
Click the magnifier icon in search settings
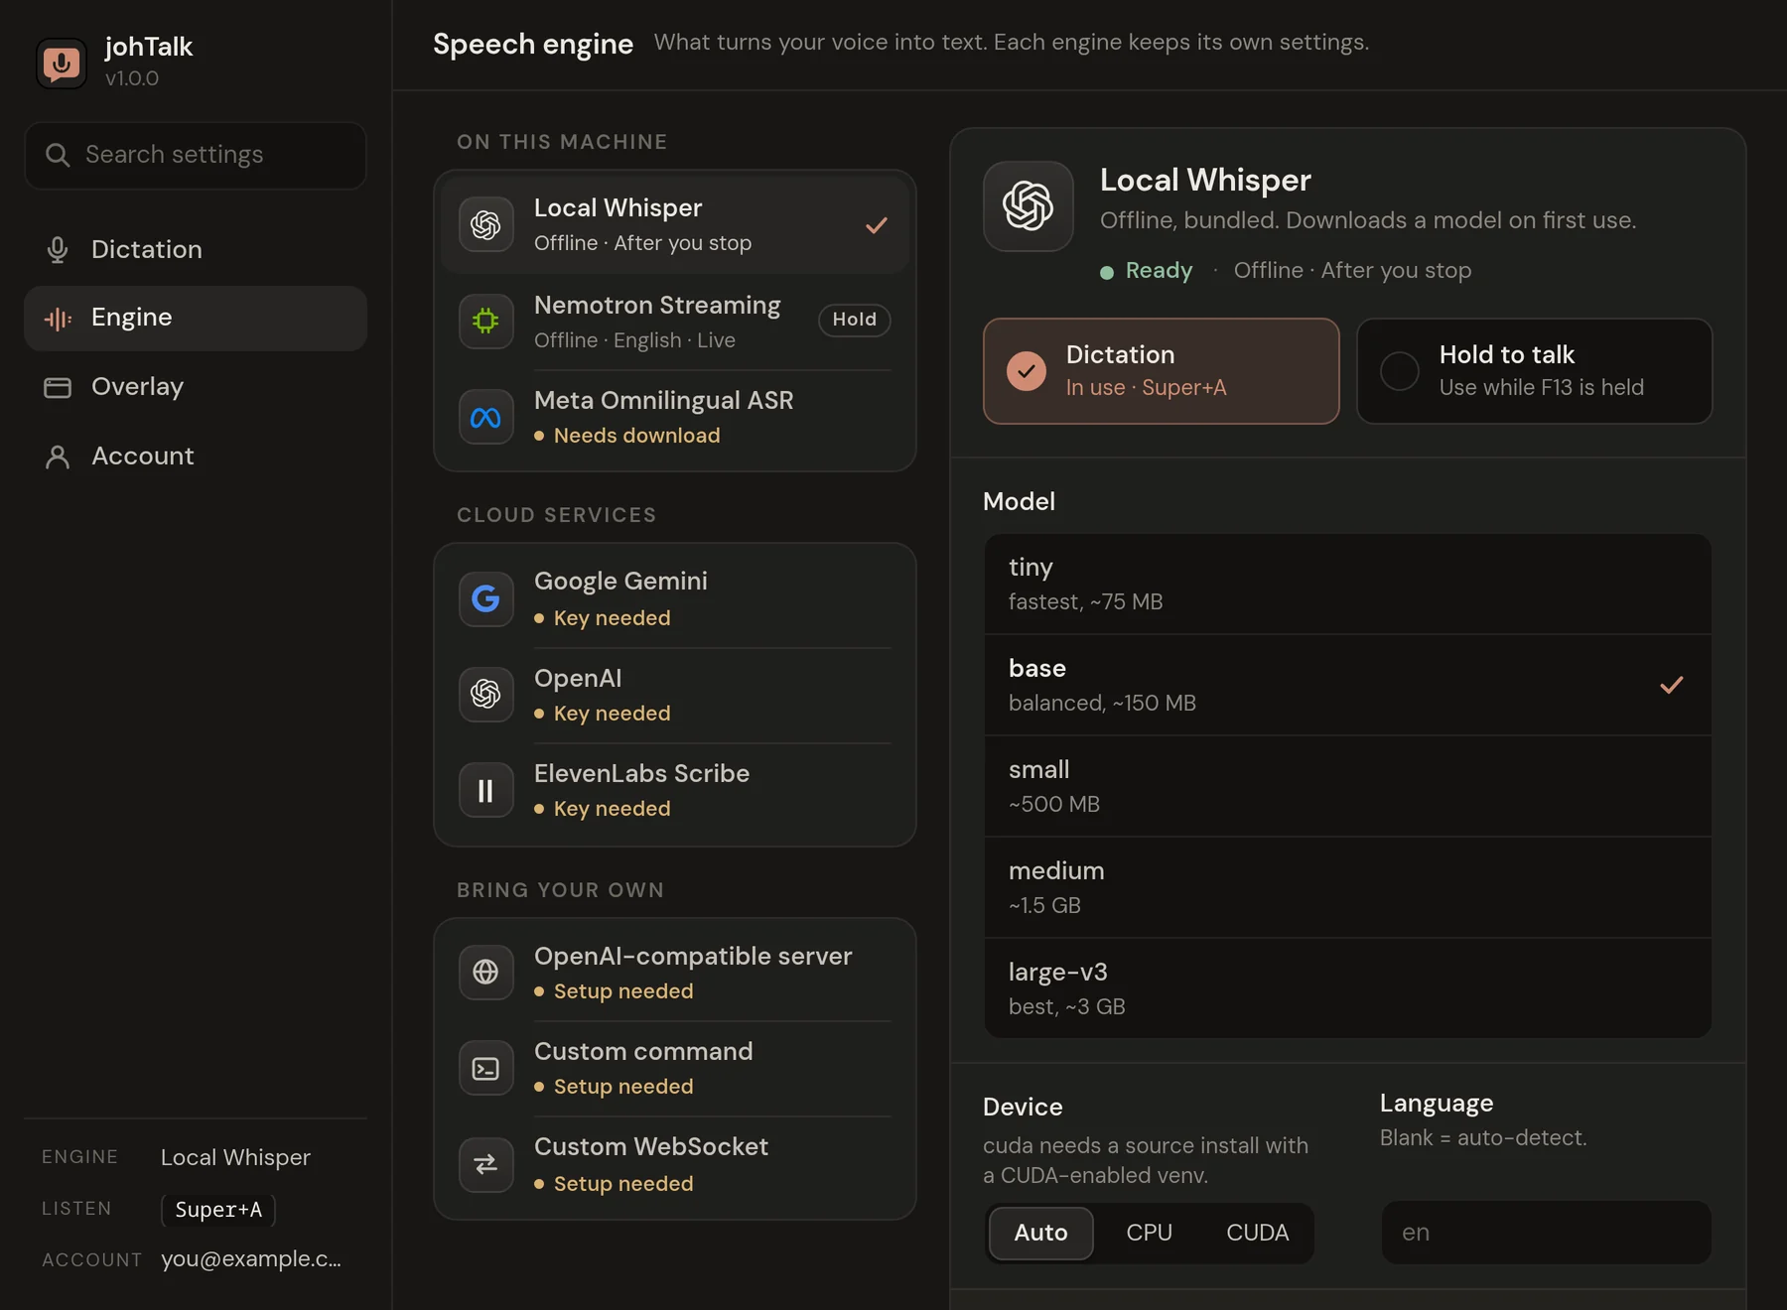point(58,155)
